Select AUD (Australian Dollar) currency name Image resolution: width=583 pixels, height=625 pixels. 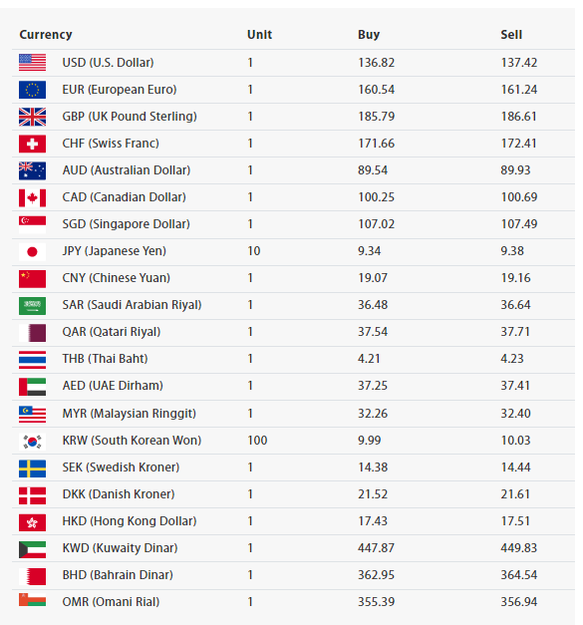[127, 170]
